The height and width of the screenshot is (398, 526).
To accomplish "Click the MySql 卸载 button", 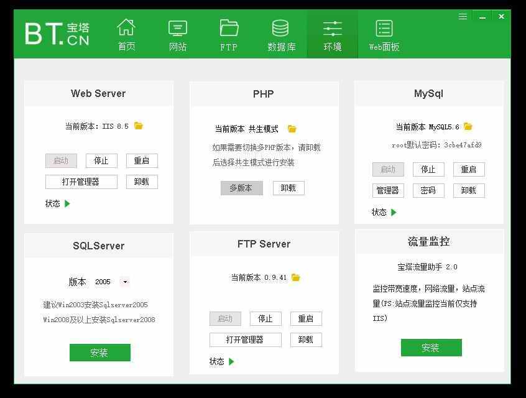I will tap(469, 191).
